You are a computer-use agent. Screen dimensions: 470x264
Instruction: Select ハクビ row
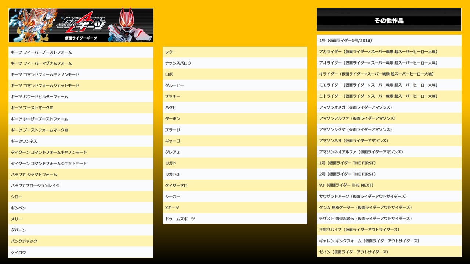pyautogui.click(x=235, y=107)
